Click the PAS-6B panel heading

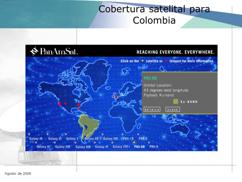click(150, 78)
